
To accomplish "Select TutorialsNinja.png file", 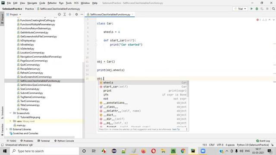I will (30, 117).
